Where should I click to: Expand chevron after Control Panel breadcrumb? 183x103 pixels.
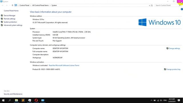click(x=31, y=5)
